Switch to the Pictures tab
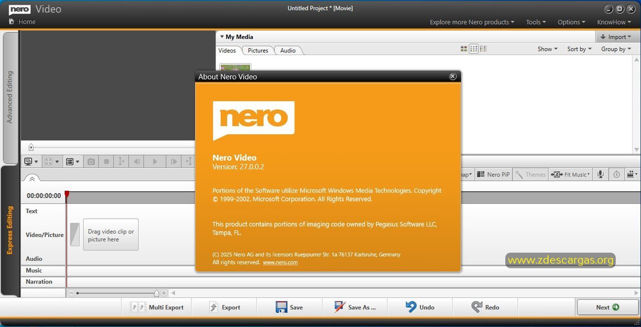Viewport: 641px width, 327px height. [258, 51]
